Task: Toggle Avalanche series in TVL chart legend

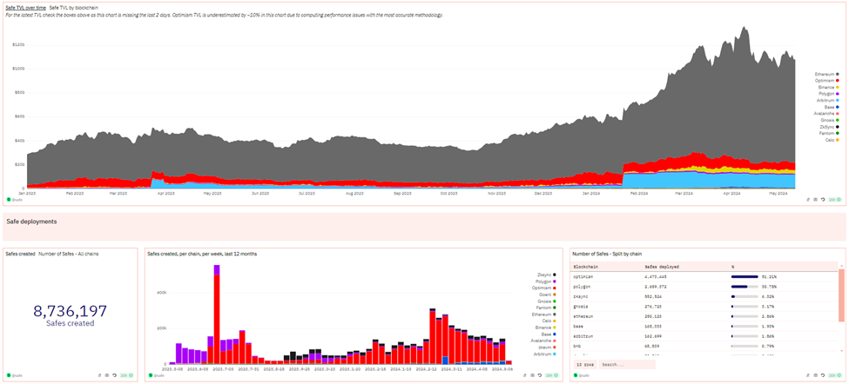Action: click(x=828, y=114)
